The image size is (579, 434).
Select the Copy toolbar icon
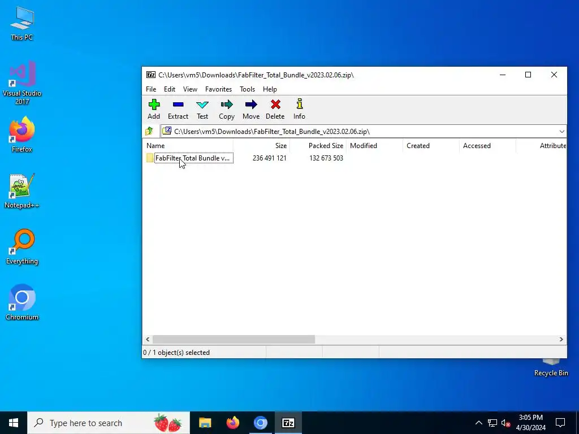(227, 105)
